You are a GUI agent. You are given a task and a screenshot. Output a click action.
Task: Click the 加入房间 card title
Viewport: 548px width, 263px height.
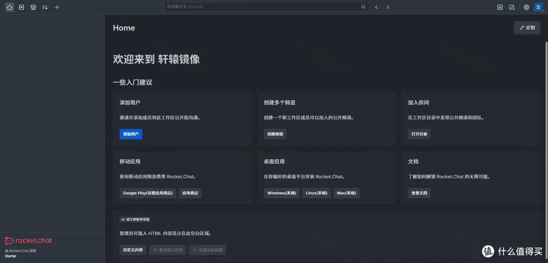coord(418,103)
